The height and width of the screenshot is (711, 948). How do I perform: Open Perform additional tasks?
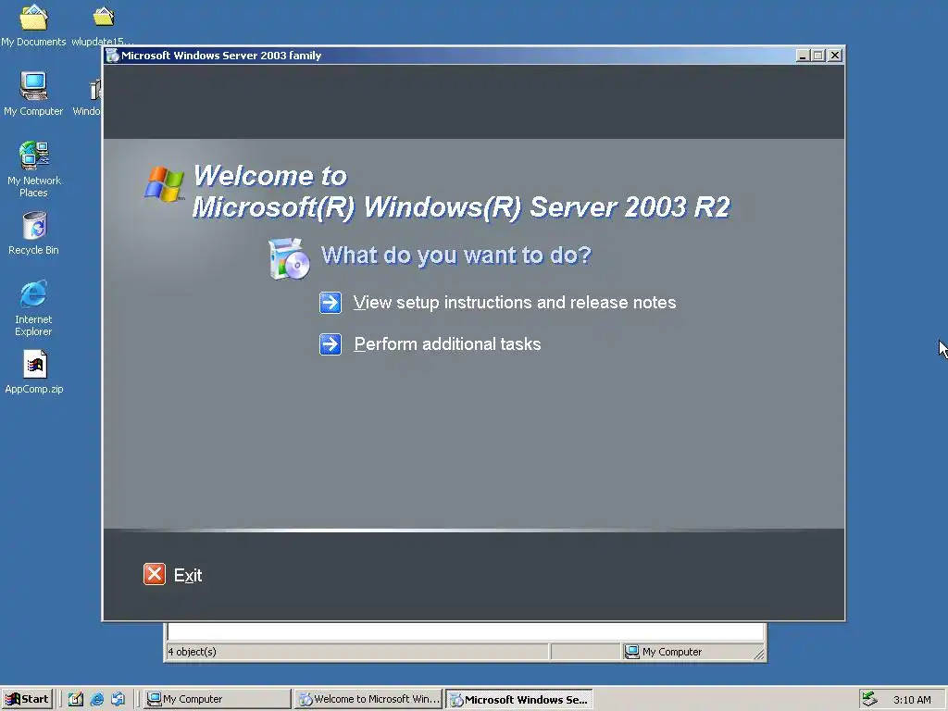447,344
